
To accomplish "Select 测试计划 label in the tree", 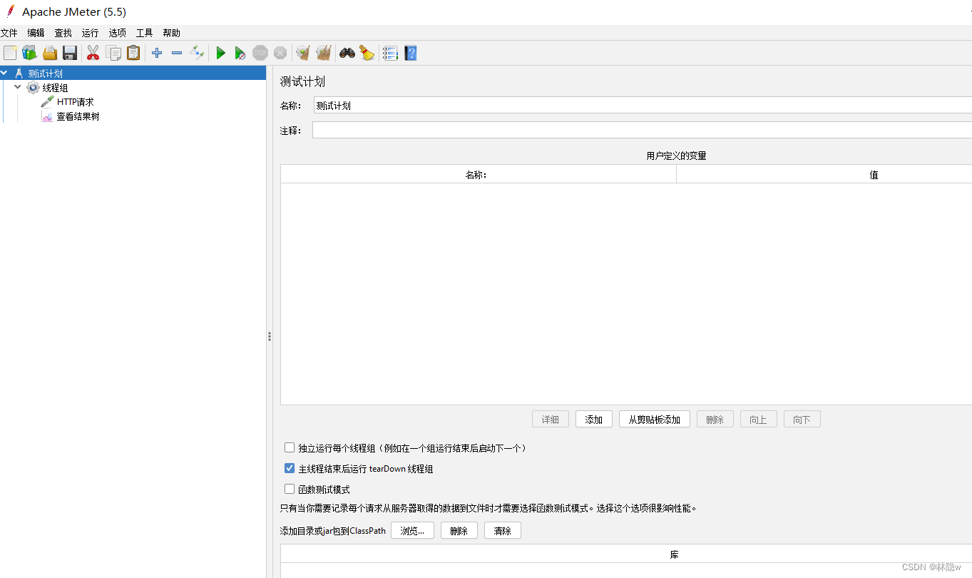I will (45, 73).
